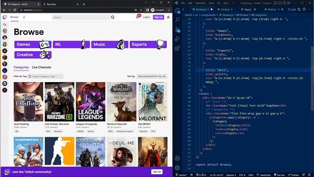Open the Edit menu in VS Code

point(190,3)
